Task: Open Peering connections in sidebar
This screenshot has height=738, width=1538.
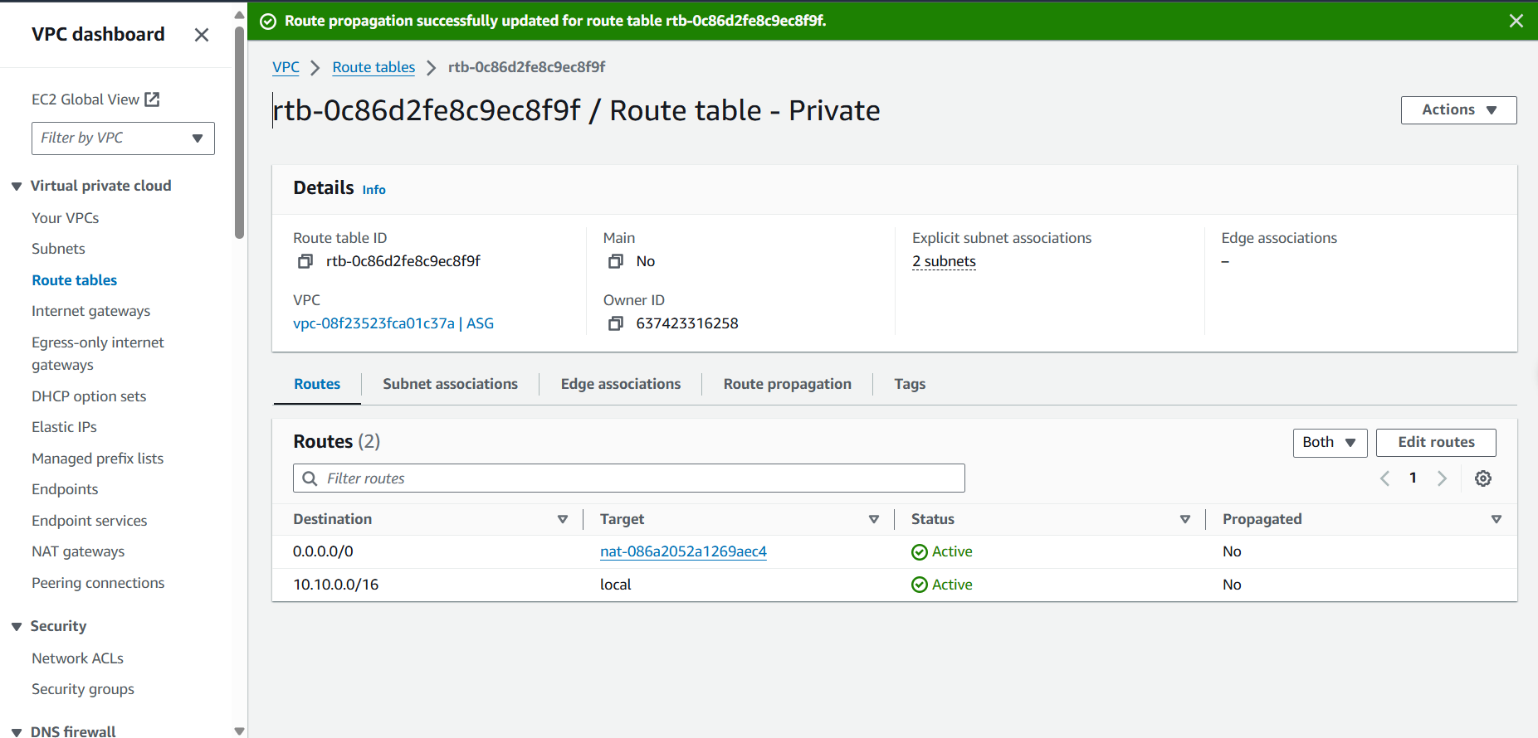Action: click(98, 583)
